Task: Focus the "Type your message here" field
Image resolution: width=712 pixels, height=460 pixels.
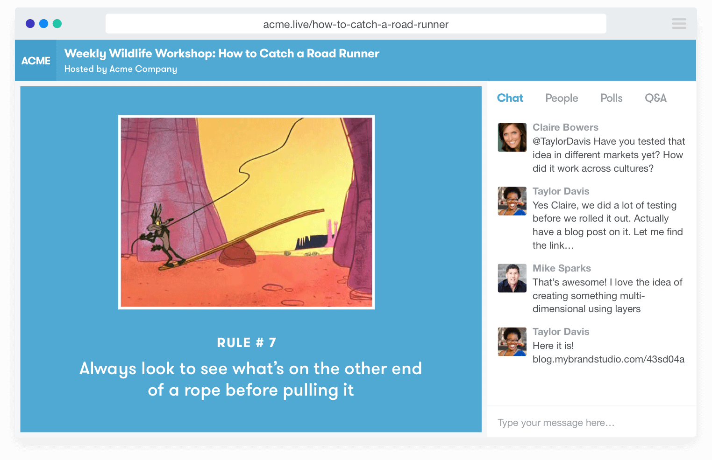Action: point(591,423)
